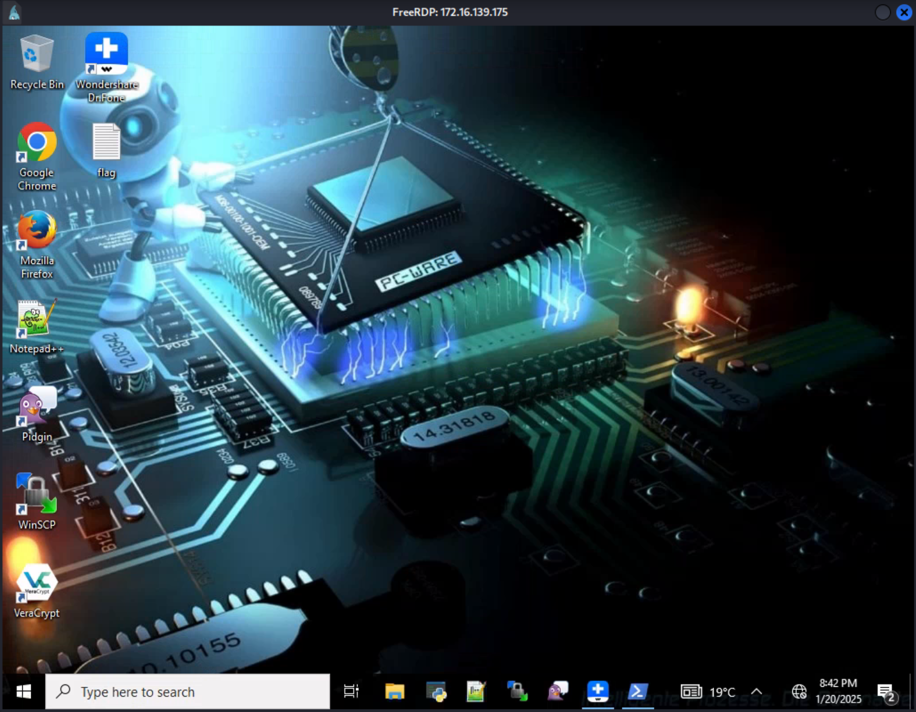Switch to Dr.Fone in the taskbar
The width and height of the screenshot is (916, 712).
597,691
